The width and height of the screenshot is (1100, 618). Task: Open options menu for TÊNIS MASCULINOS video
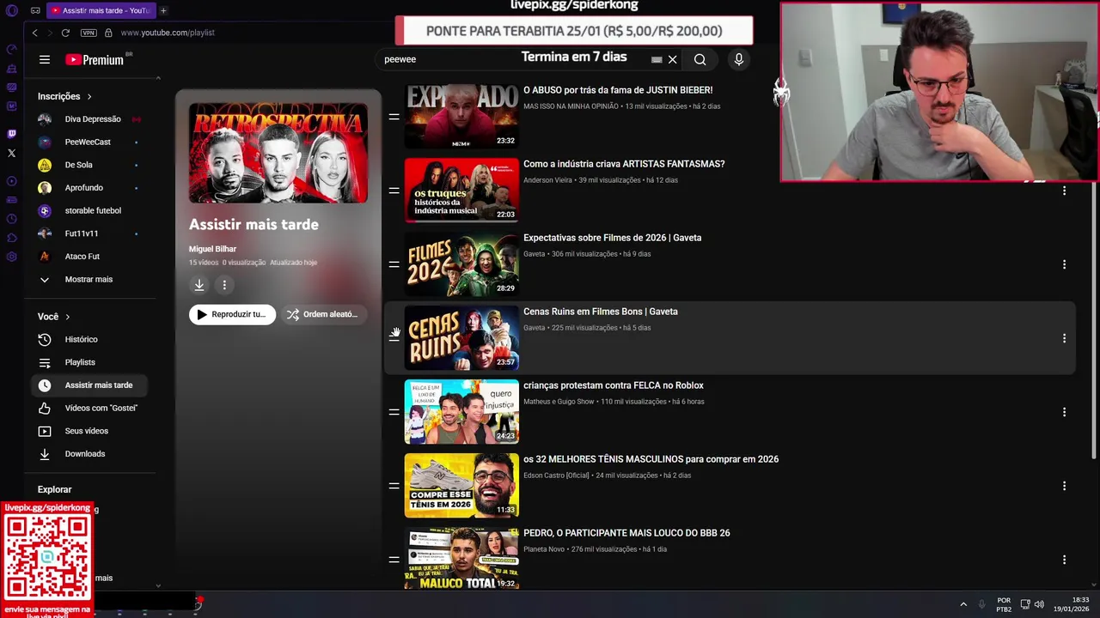coord(1064,486)
